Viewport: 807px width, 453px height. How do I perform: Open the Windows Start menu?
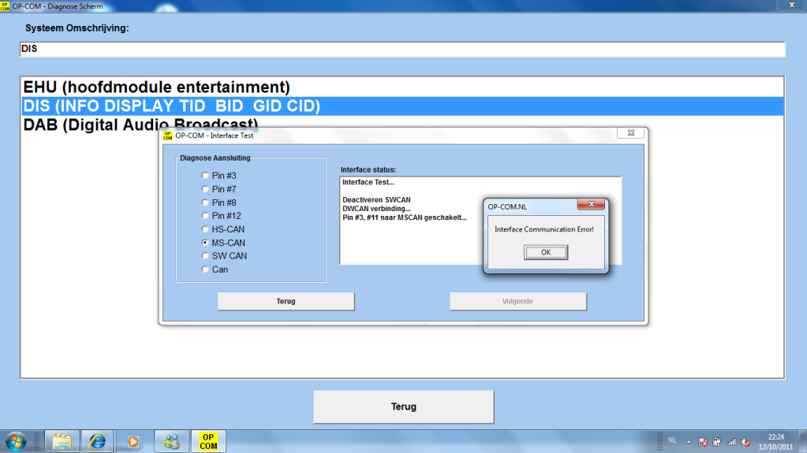click(17, 441)
